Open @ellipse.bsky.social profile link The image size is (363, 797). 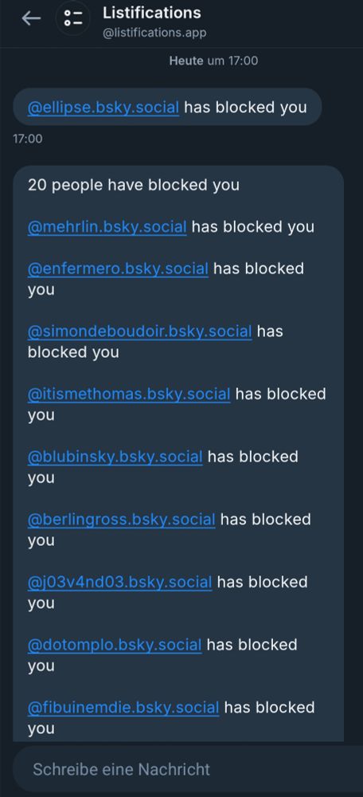tap(103, 108)
